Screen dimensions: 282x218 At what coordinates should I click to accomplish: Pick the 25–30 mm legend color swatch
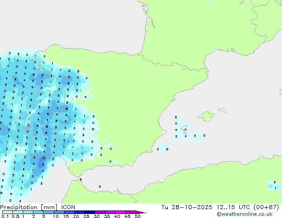pos(90,212)
